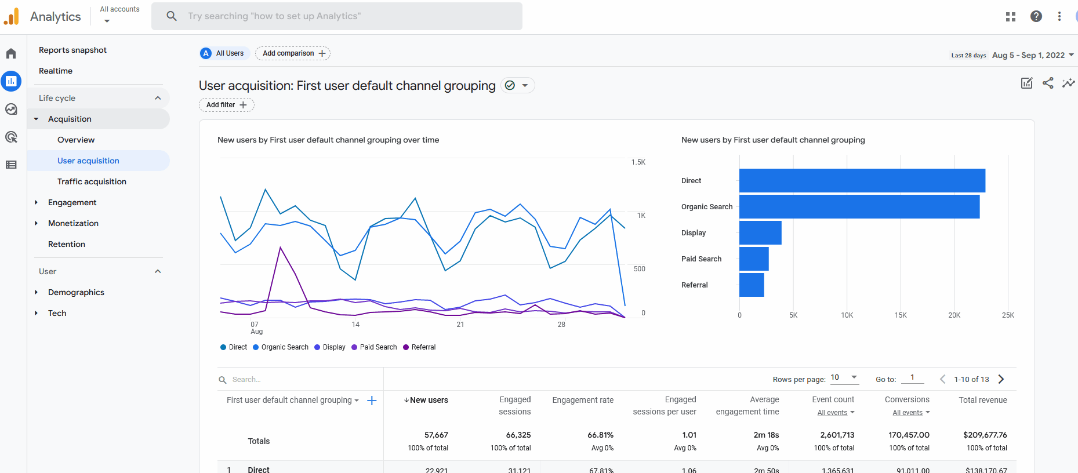Open the Insights sparkline icon

(1068, 83)
